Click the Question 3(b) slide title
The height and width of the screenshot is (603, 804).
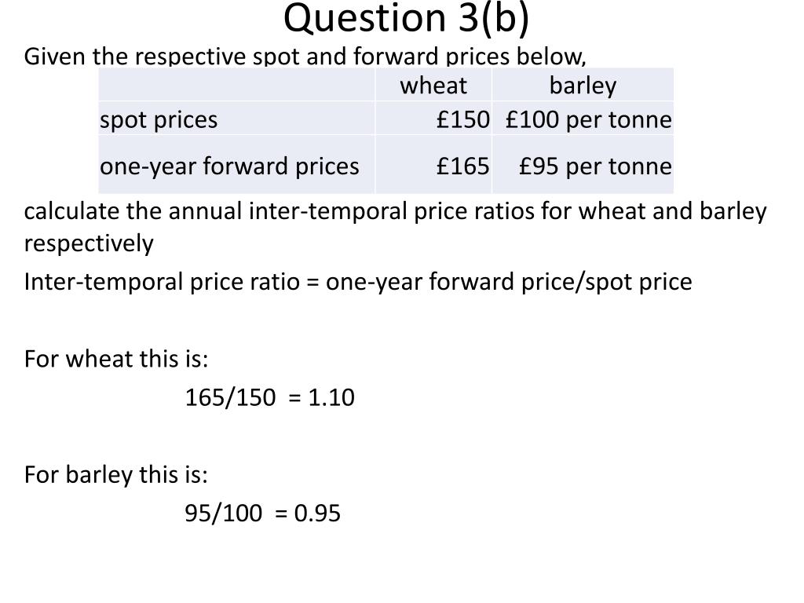(406, 19)
